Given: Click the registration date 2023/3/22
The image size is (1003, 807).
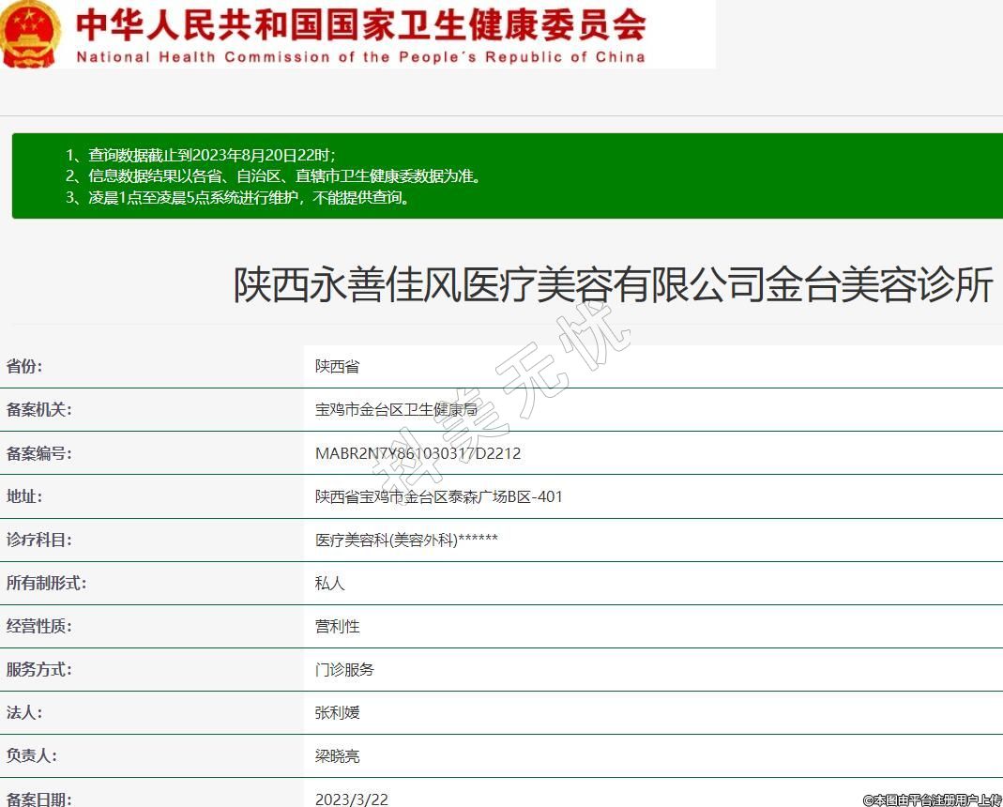Looking at the screenshot, I should tap(351, 799).
